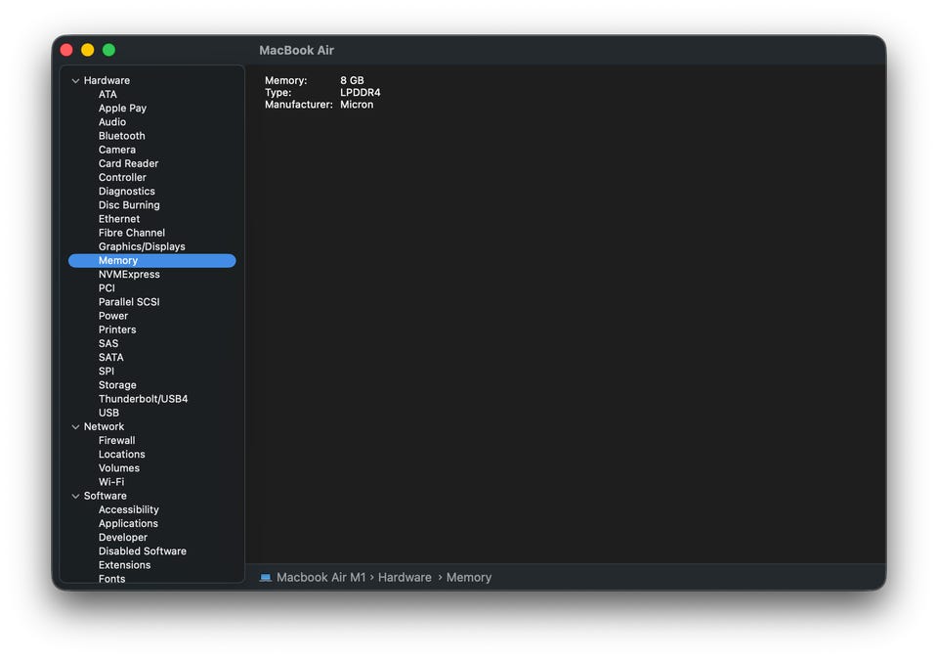The width and height of the screenshot is (938, 659).
Task: Click the Micron manufacturer value
Action: pyautogui.click(x=357, y=105)
